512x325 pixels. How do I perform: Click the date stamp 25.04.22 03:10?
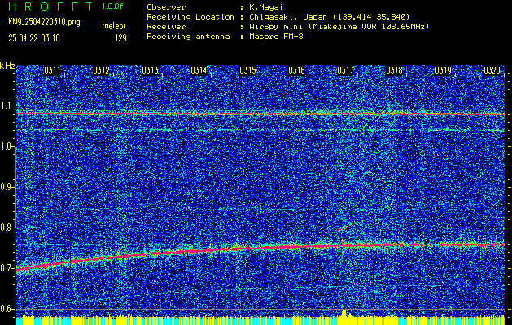34,38
